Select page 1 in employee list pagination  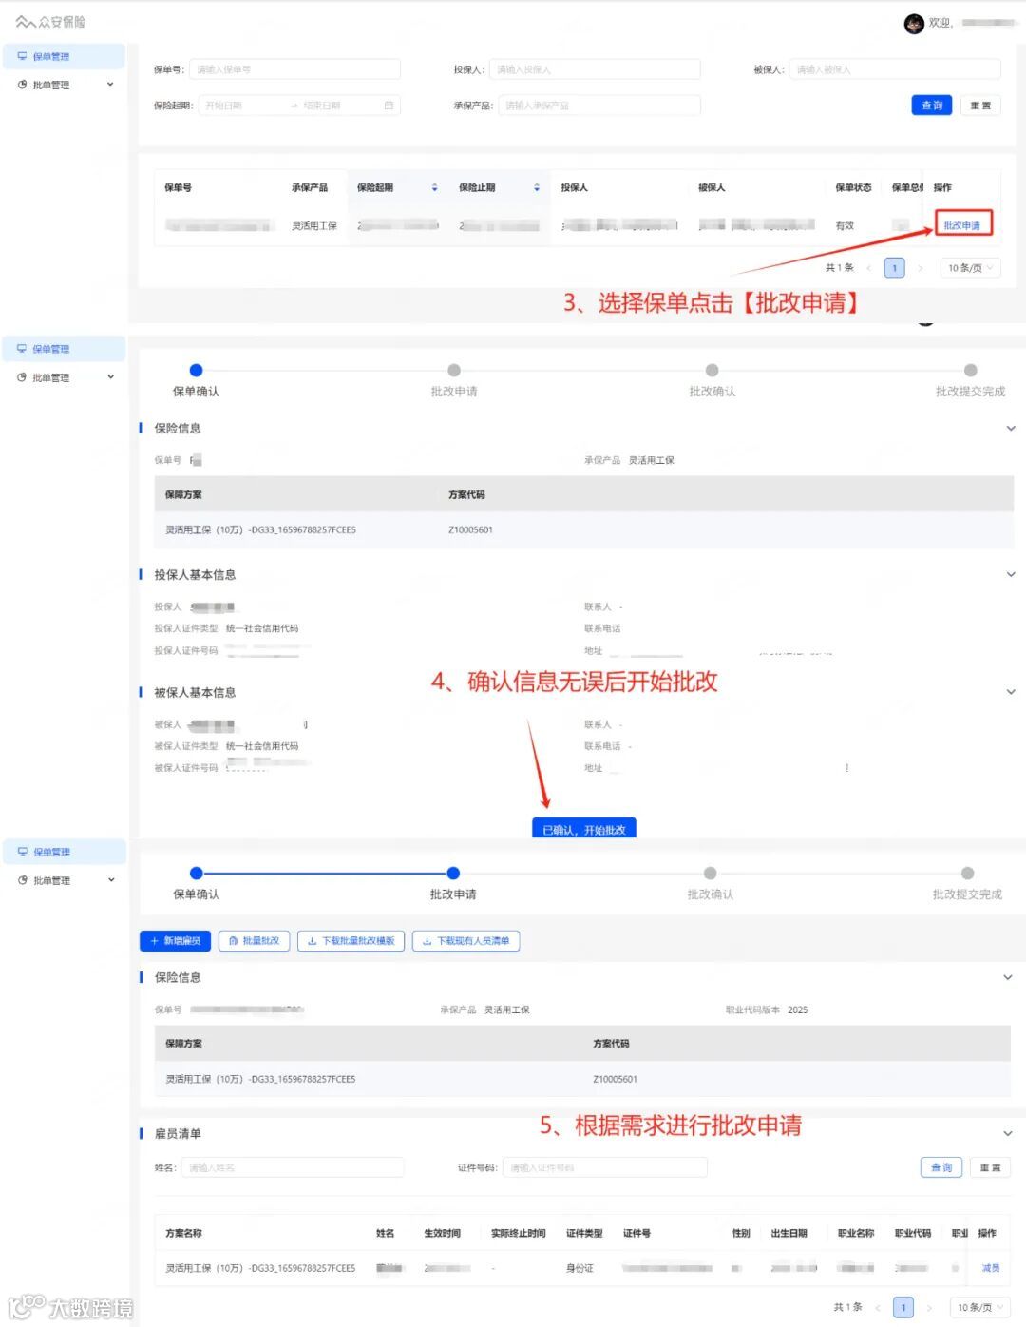(x=903, y=1307)
